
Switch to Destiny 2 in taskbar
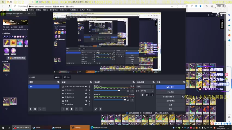coord(80,127)
